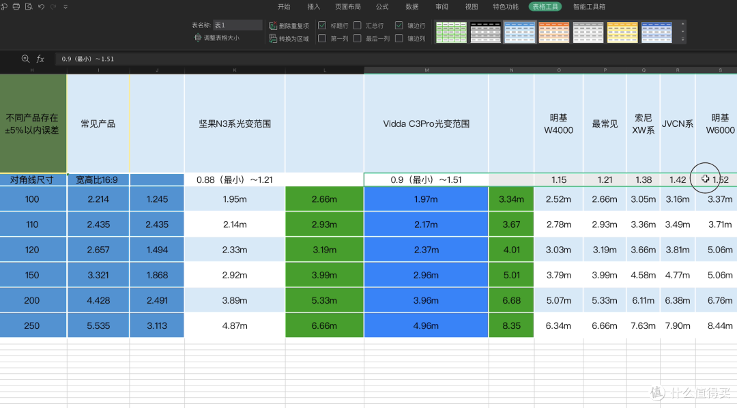Select the 表格工具 Table Tools tab
737x408 pixels.
545,7
